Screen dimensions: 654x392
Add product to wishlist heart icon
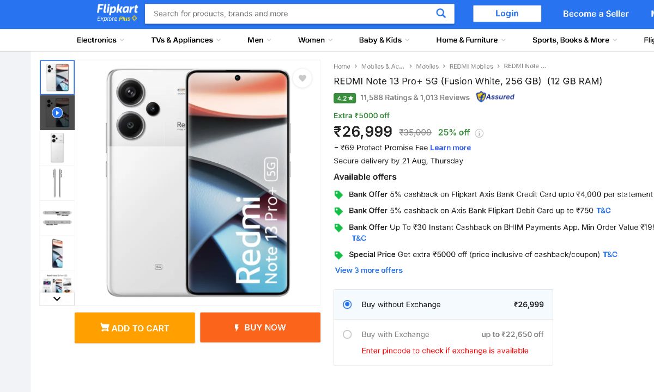[x=302, y=78]
